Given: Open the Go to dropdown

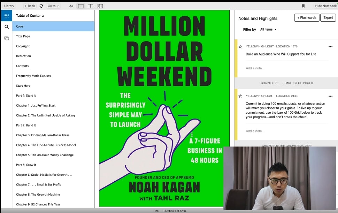Looking at the screenshot, I should [53, 6].
